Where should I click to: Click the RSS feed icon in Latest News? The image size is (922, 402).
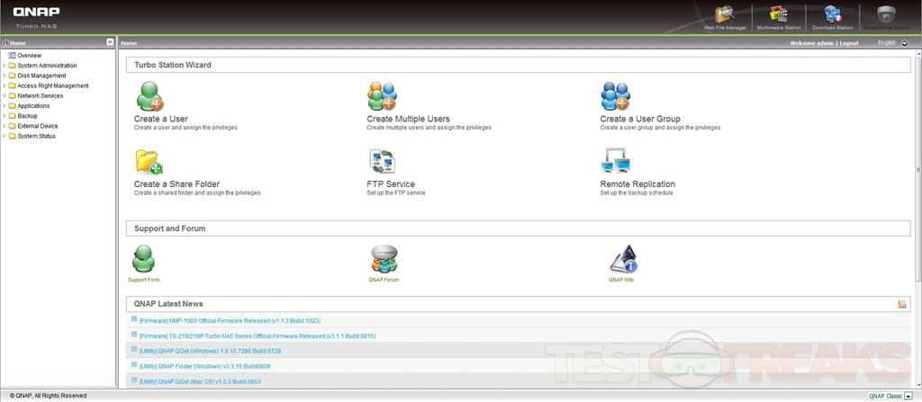pyautogui.click(x=902, y=304)
